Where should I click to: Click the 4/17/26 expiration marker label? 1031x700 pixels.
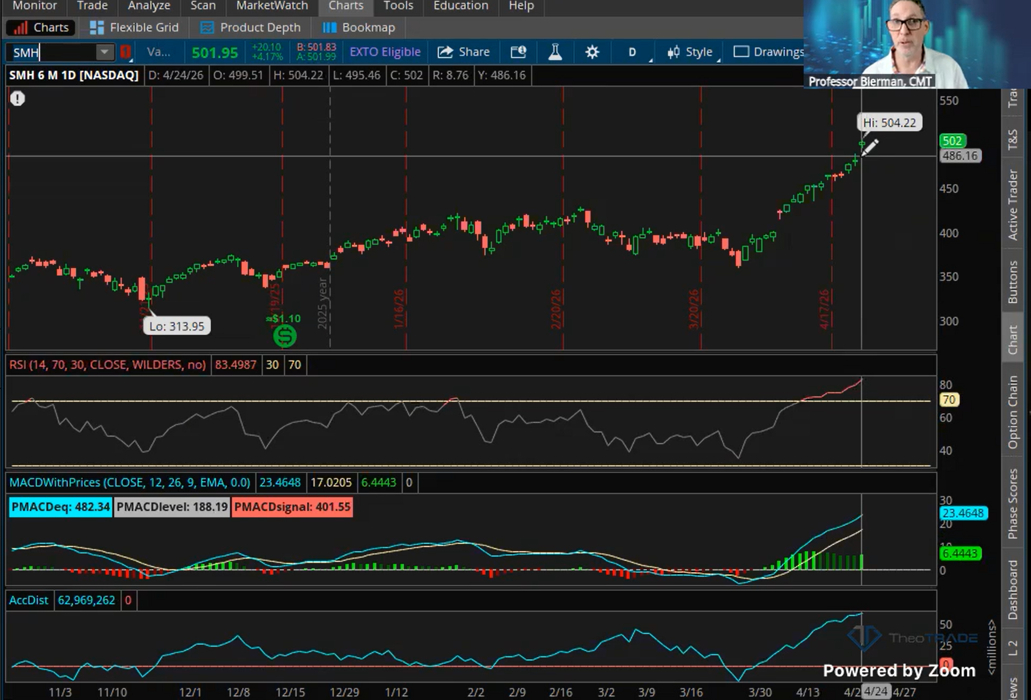824,310
